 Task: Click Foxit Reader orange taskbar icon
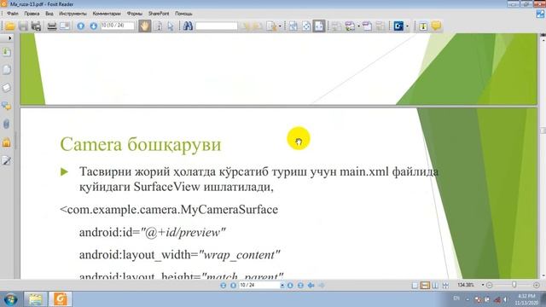(61, 299)
